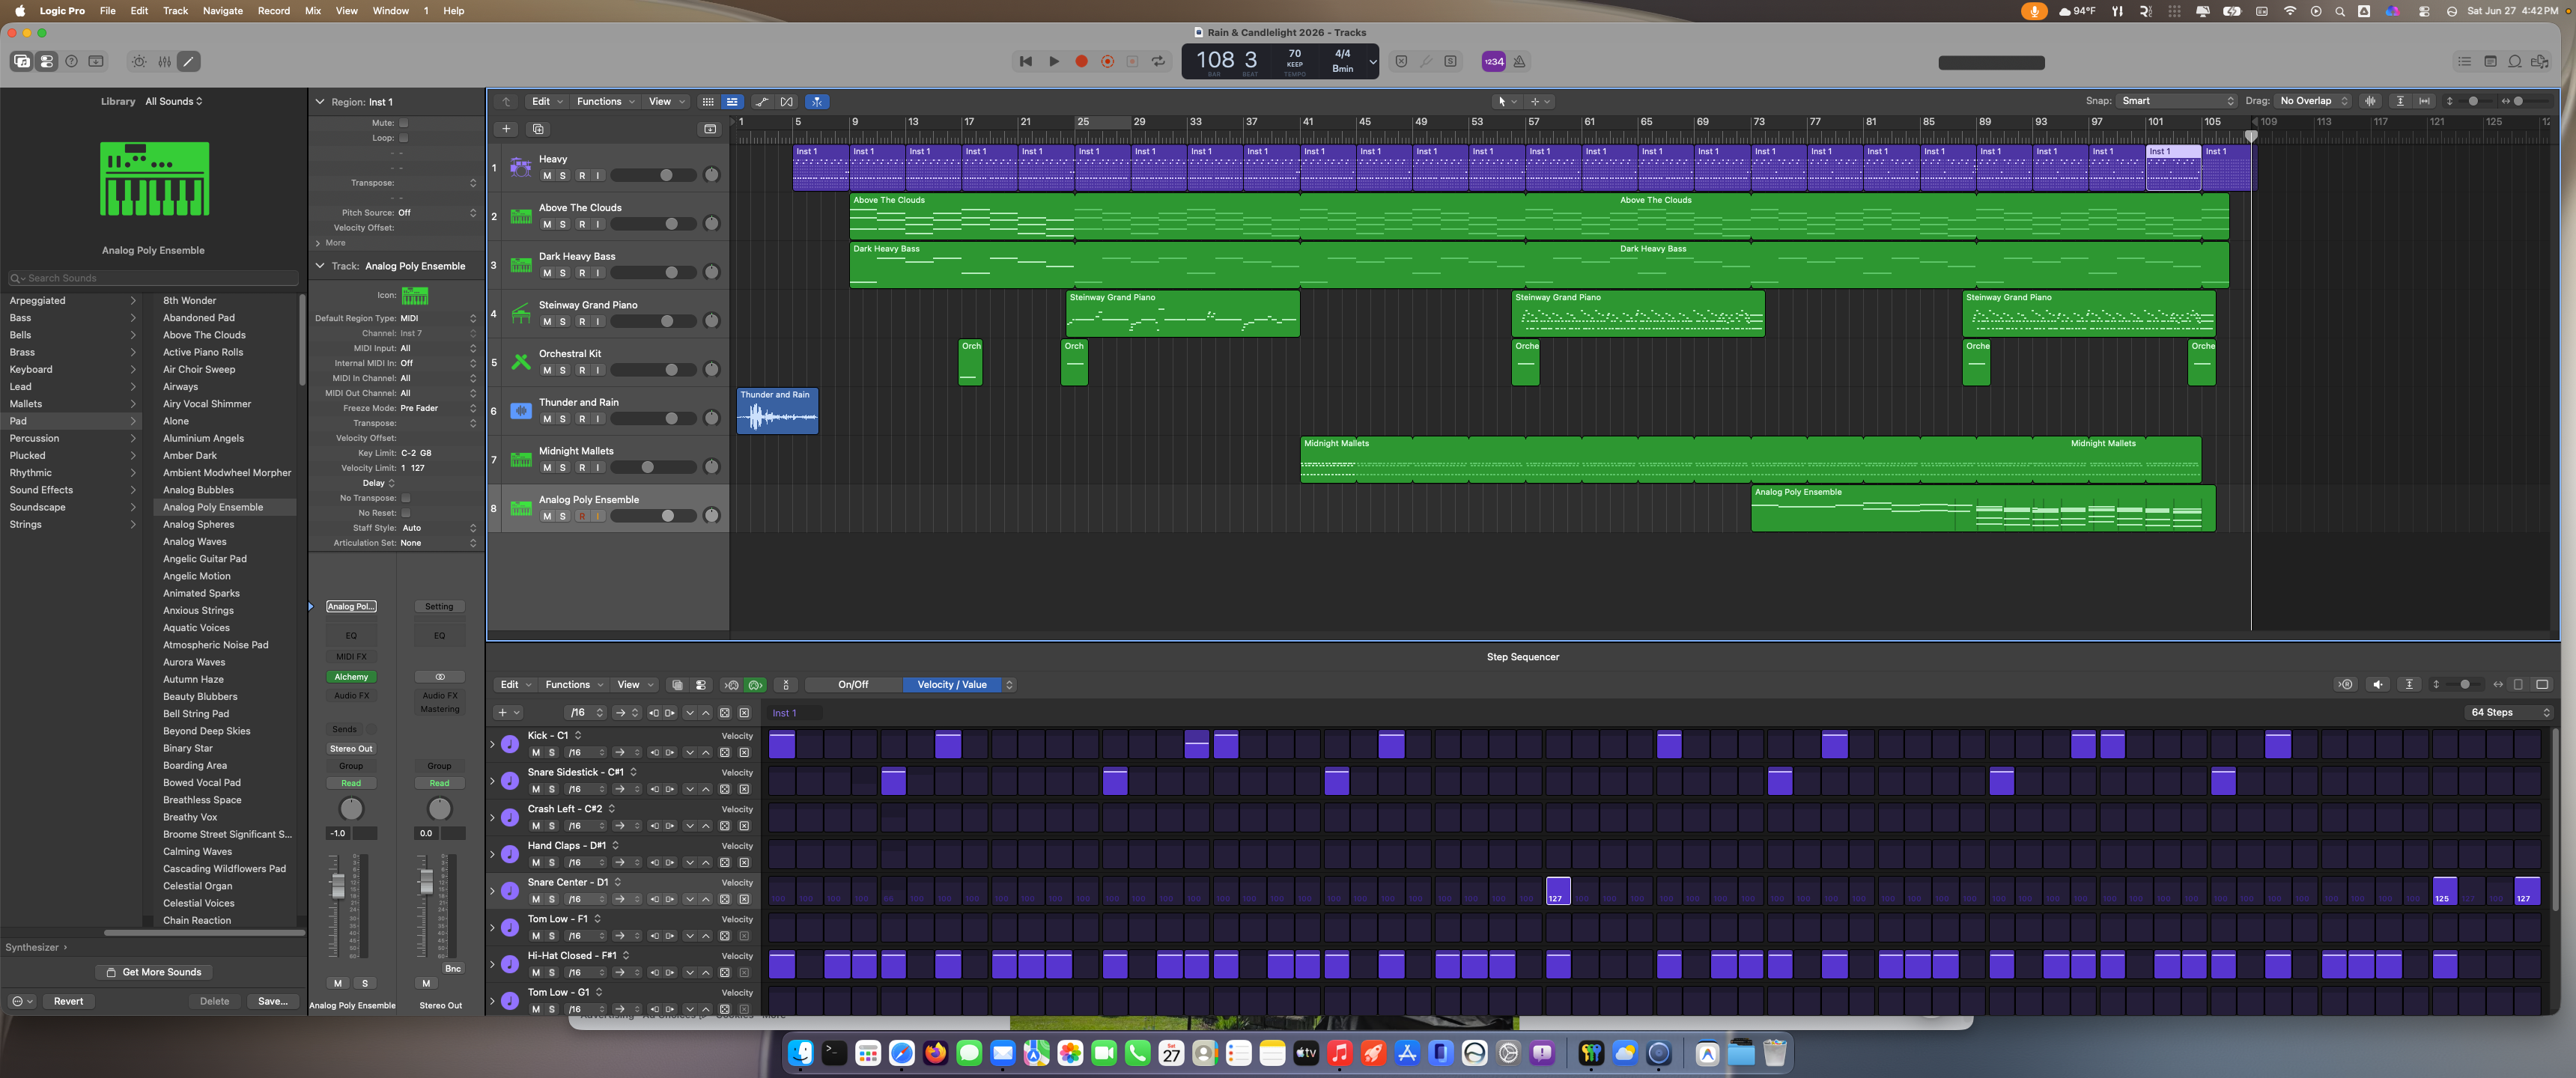Toggle Catch Playhead button in tracks area
The height and width of the screenshot is (1078, 2576).
[x=817, y=101]
